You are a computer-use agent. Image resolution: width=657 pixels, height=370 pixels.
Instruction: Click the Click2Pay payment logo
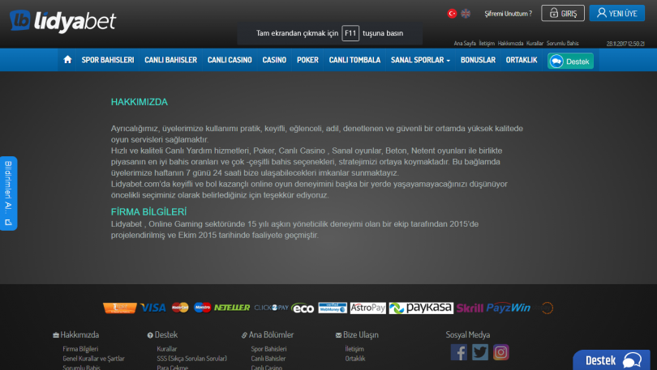pos(272,308)
